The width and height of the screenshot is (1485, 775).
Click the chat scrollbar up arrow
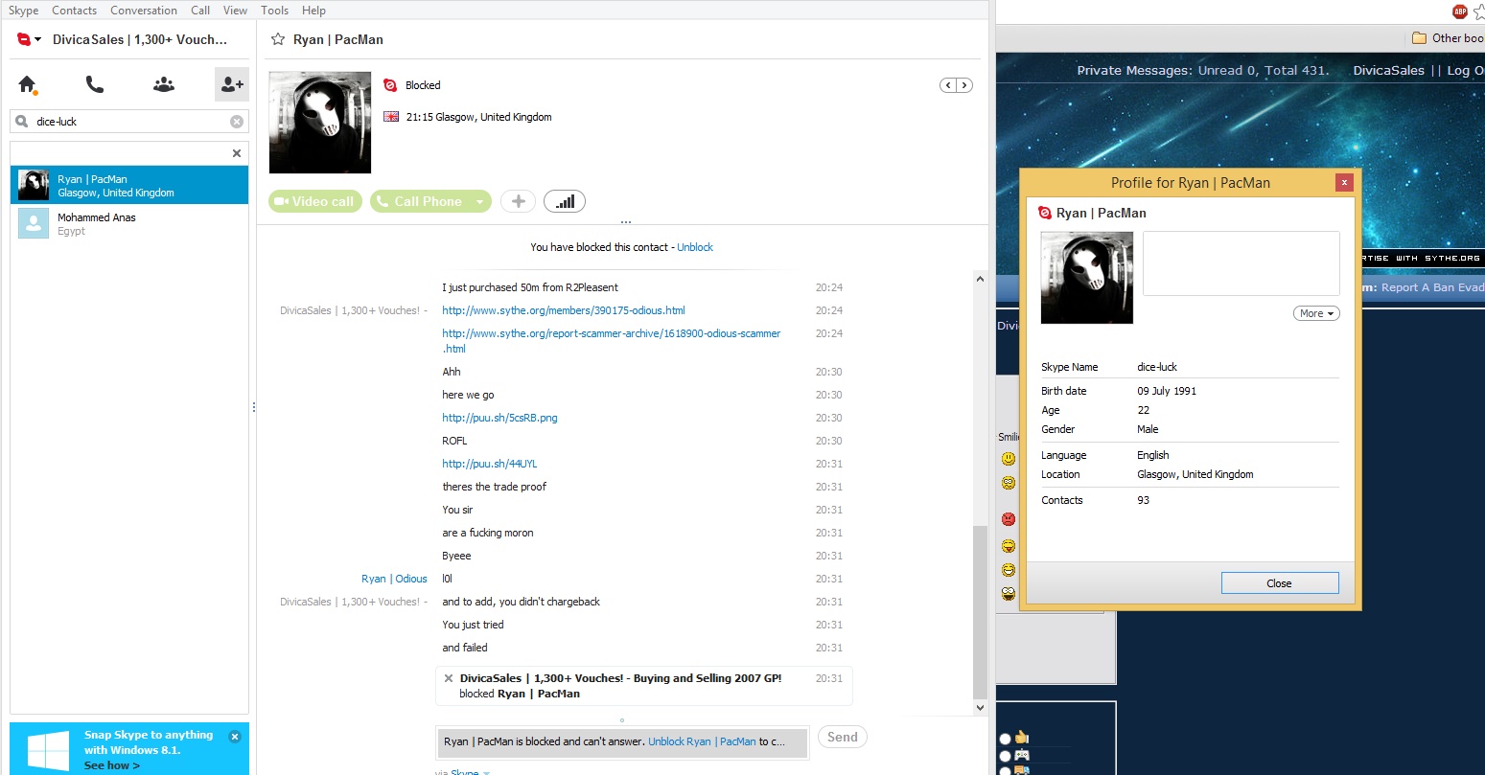tap(980, 279)
